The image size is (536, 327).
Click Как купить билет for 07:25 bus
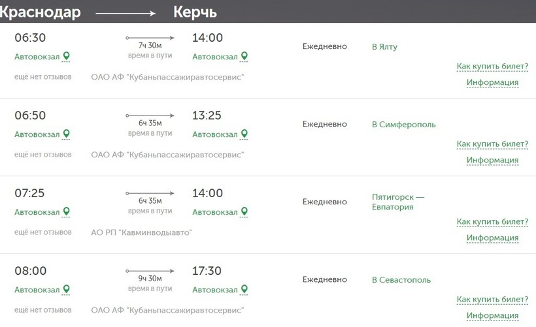[492, 222]
